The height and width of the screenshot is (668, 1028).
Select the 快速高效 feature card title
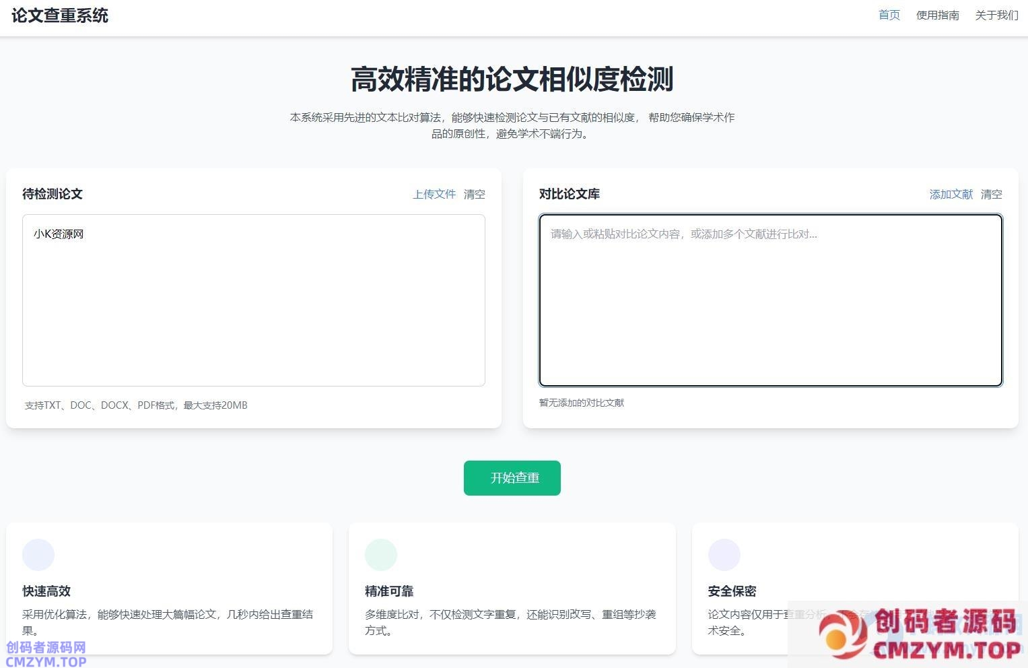click(x=46, y=591)
